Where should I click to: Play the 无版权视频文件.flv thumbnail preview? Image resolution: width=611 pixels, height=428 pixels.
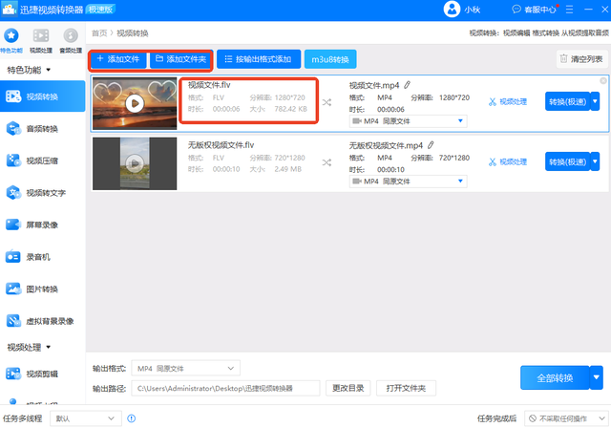point(135,163)
